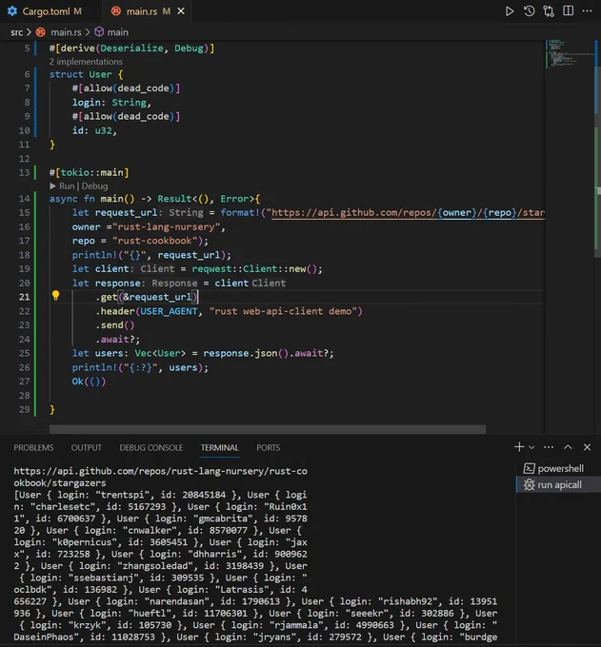Create a new terminal with plus icon

[x=519, y=447]
